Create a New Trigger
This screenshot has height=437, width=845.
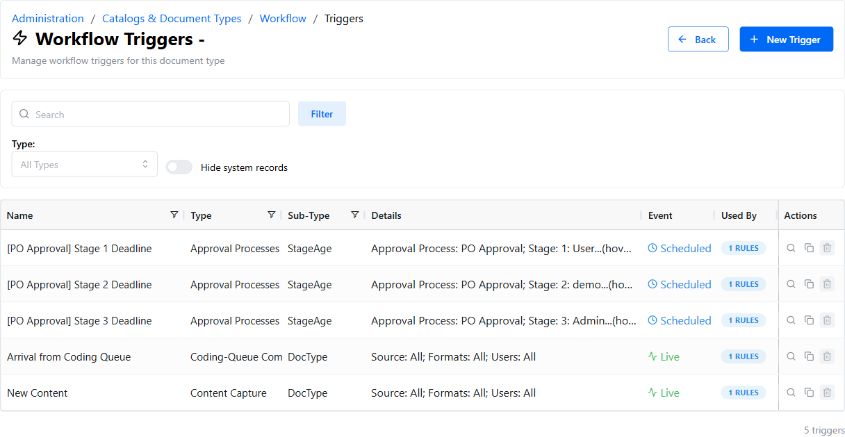[x=787, y=40]
